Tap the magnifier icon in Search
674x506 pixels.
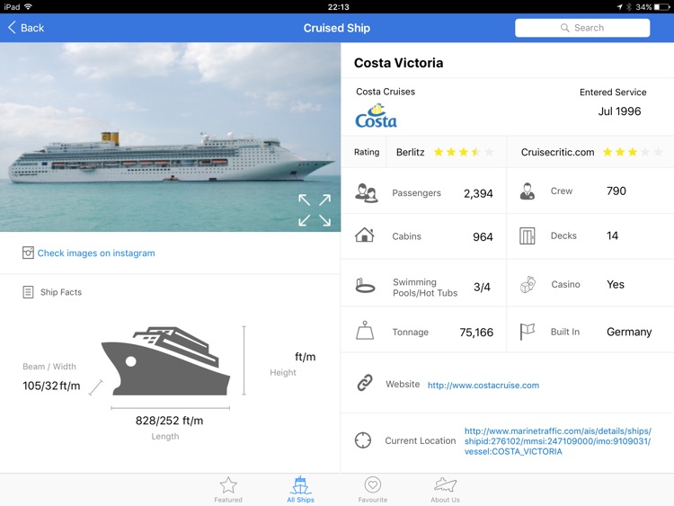(564, 28)
